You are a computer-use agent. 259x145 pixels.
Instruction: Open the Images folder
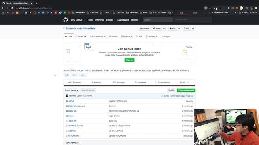click(x=71, y=116)
